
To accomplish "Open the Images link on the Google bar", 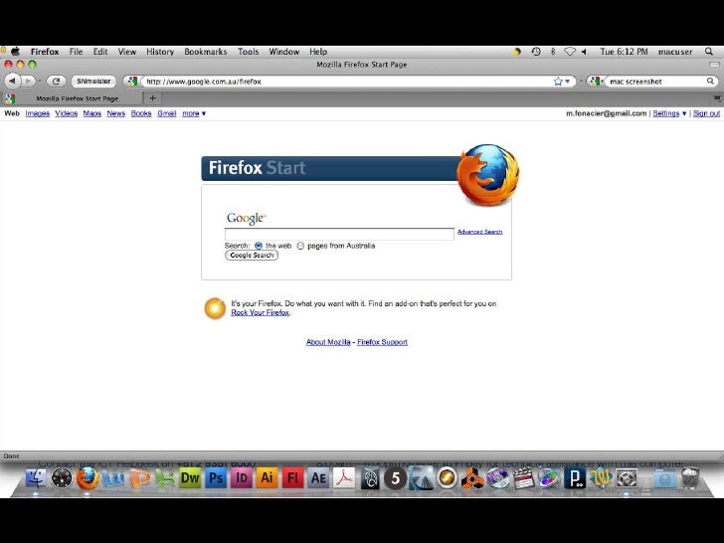I will 38,113.
